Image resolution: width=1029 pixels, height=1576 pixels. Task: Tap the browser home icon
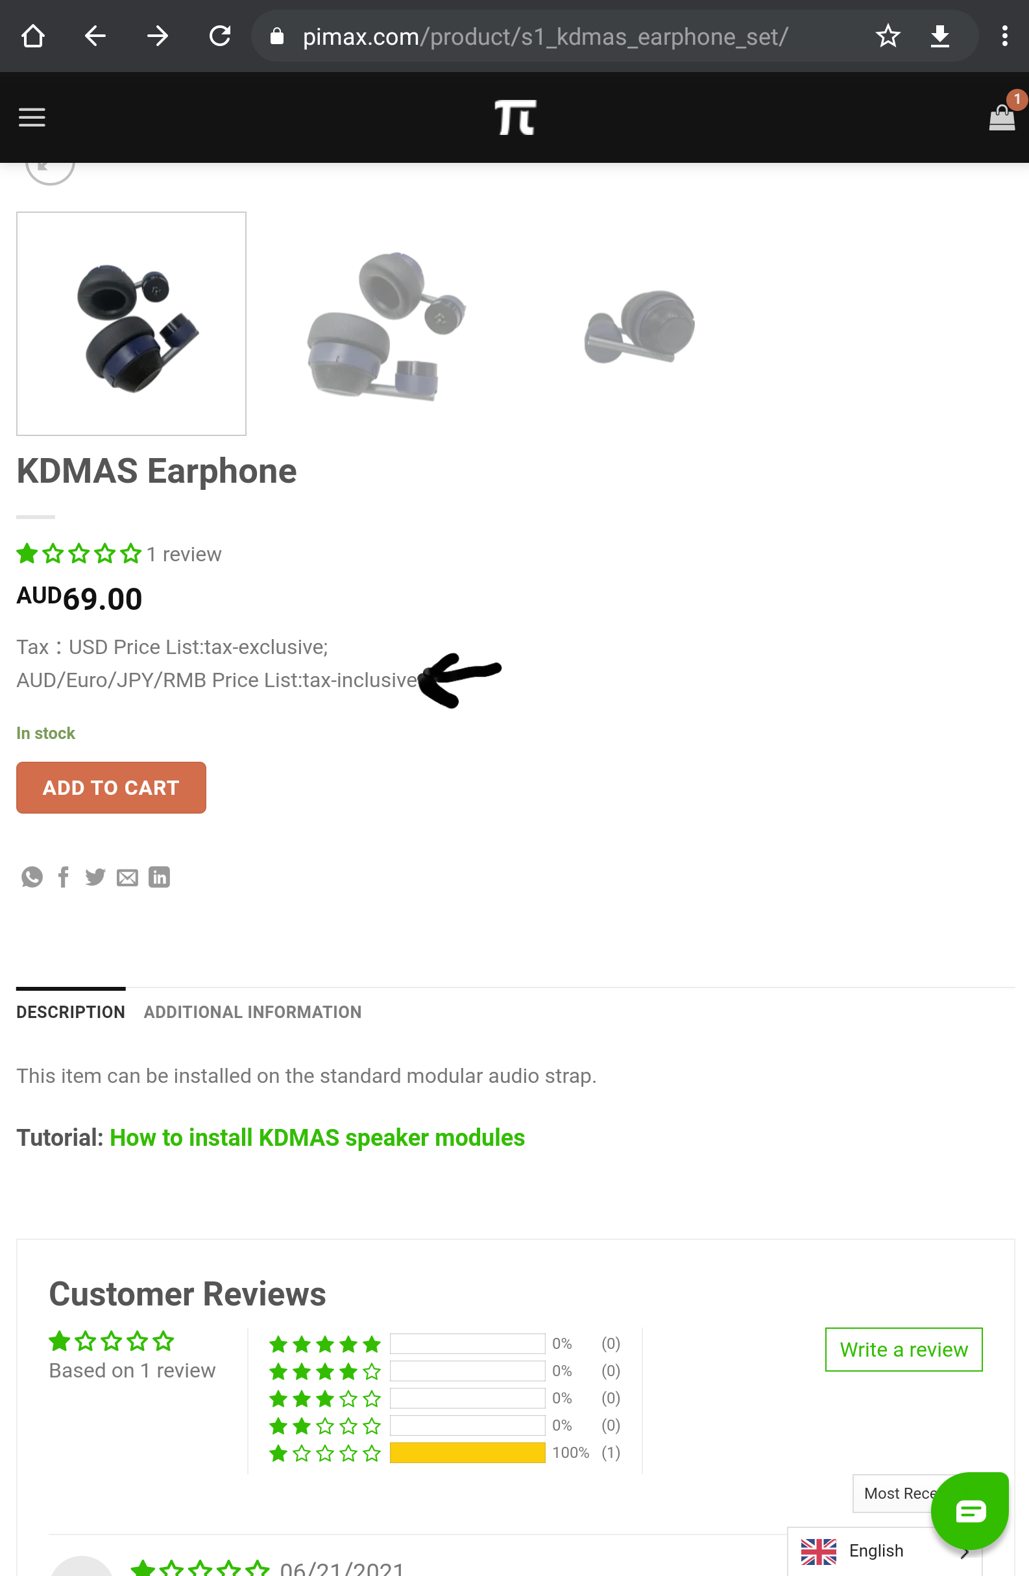pos(32,36)
